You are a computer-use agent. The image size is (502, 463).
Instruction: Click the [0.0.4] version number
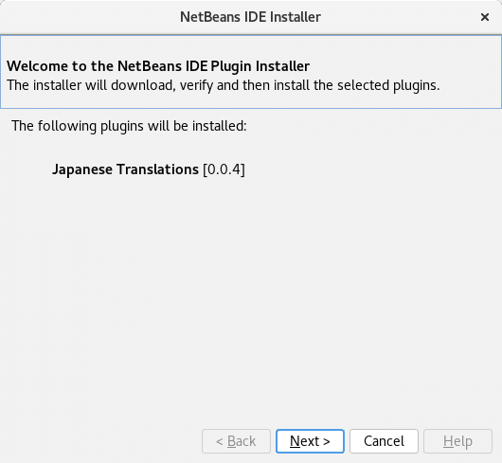pyautogui.click(x=224, y=169)
